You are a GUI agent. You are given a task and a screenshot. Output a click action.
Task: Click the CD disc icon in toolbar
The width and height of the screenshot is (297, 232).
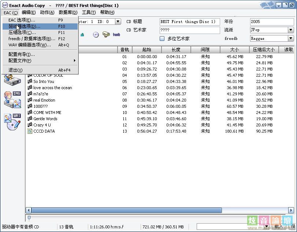point(96,35)
